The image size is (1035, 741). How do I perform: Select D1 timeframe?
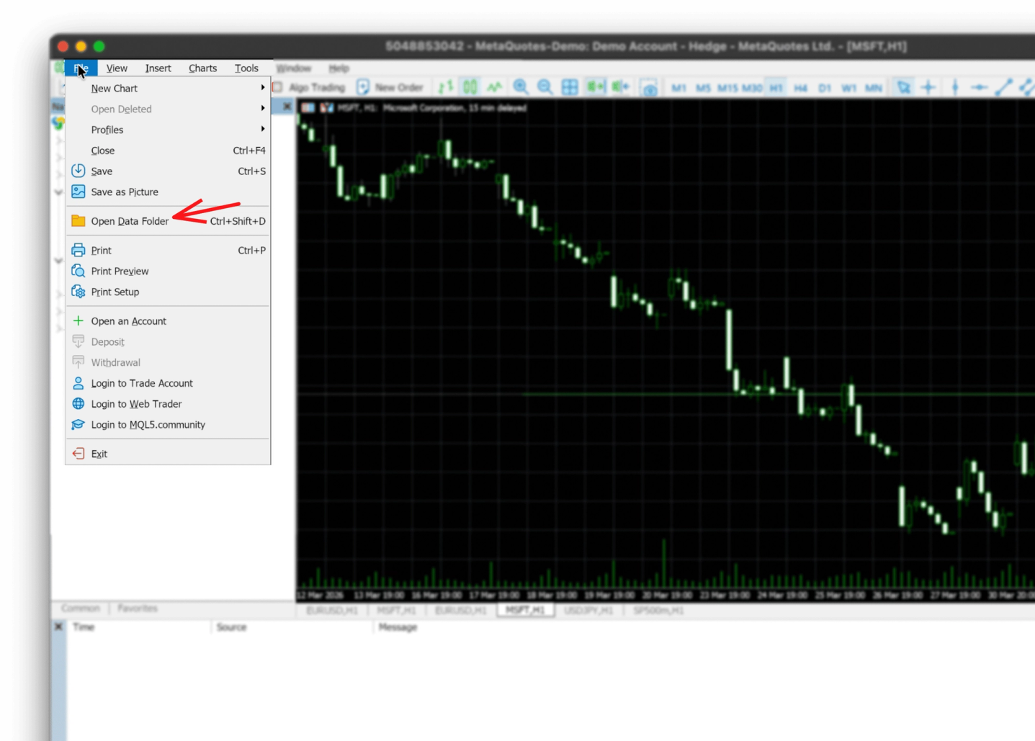(x=825, y=88)
